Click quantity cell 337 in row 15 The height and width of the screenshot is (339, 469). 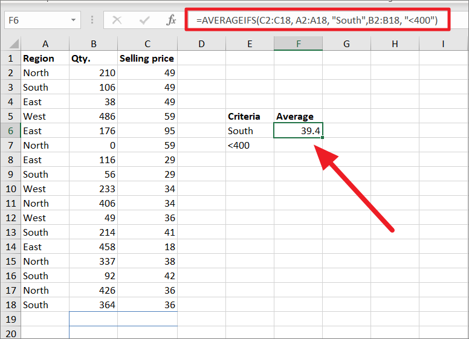(x=93, y=261)
